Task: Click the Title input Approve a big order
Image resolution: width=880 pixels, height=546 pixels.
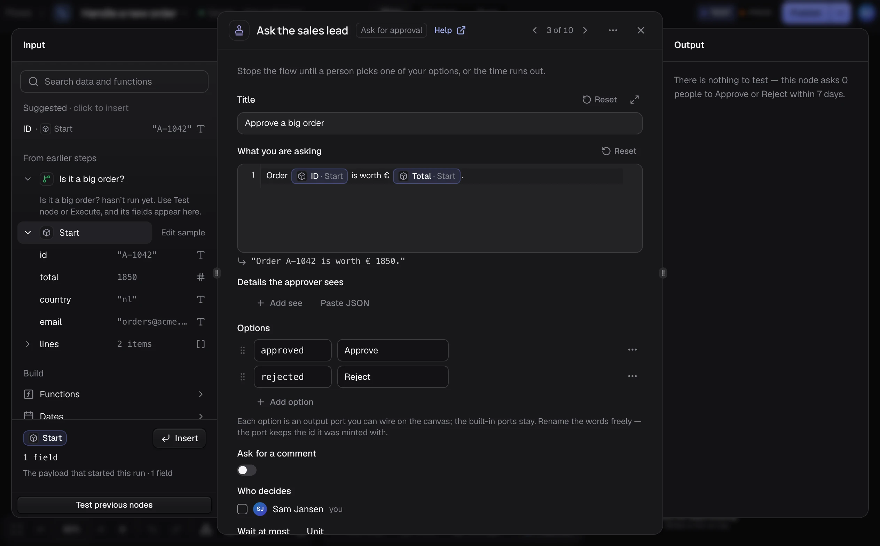Action: 439,123
